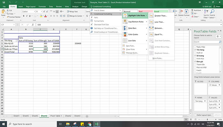Open the Clear dropdown in the Editing group
Screen dimensions: 223x127
click(198, 17)
